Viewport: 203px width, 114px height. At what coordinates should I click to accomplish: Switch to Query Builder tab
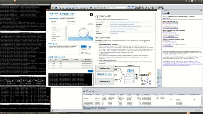[x=54, y=18]
